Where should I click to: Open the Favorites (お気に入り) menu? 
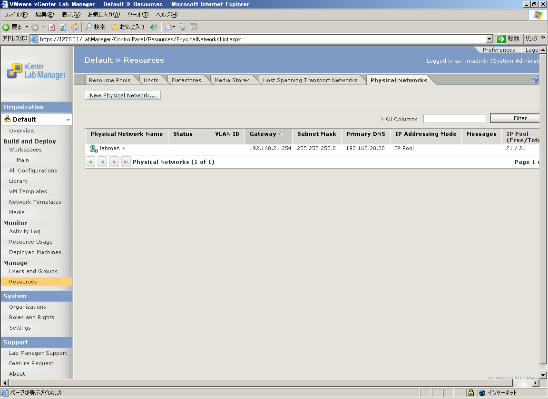point(104,15)
